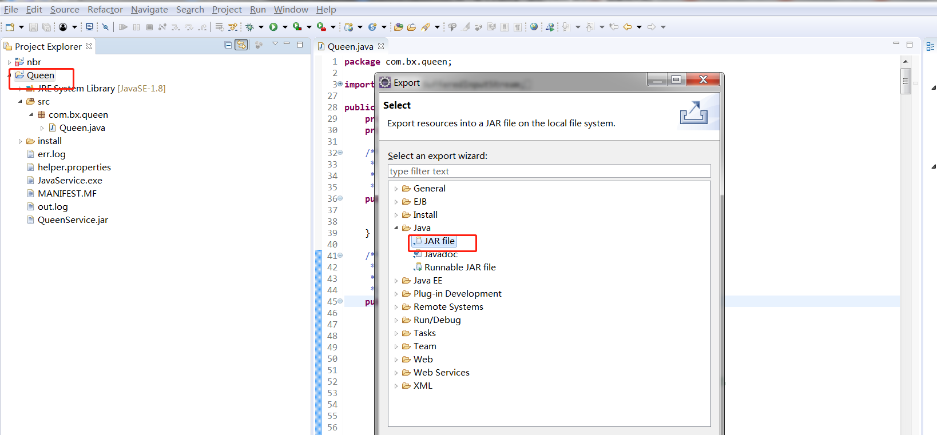The width and height of the screenshot is (937, 435).
Task: Select the Queen.java editor tab
Action: (351, 46)
